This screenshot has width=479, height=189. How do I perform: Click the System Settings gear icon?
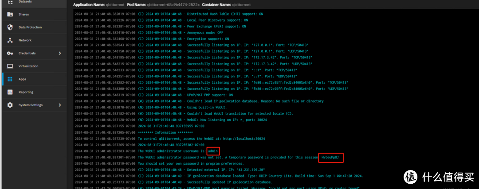coord(10,105)
